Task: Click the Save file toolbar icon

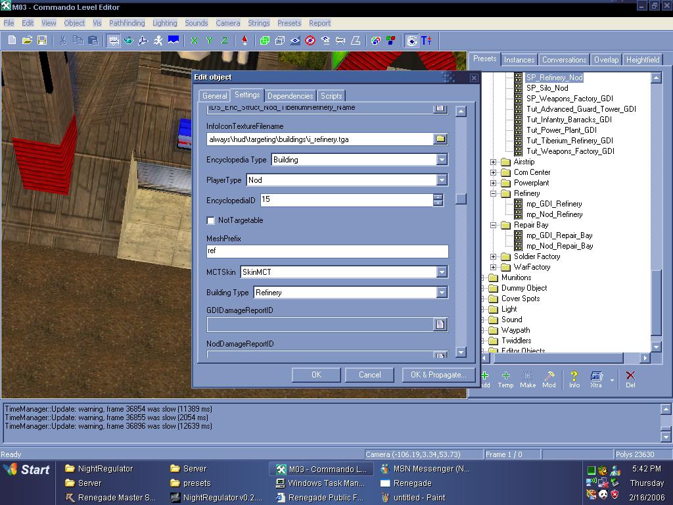Action: tap(42, 40)
